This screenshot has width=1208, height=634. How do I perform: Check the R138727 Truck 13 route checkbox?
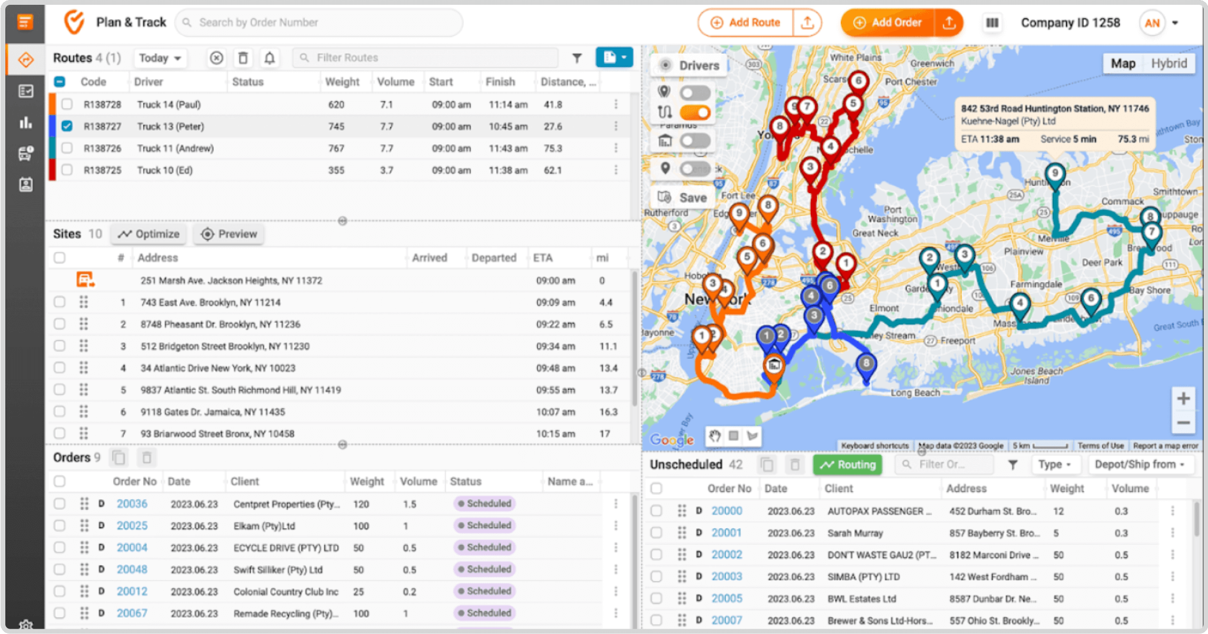coord(67,126)
